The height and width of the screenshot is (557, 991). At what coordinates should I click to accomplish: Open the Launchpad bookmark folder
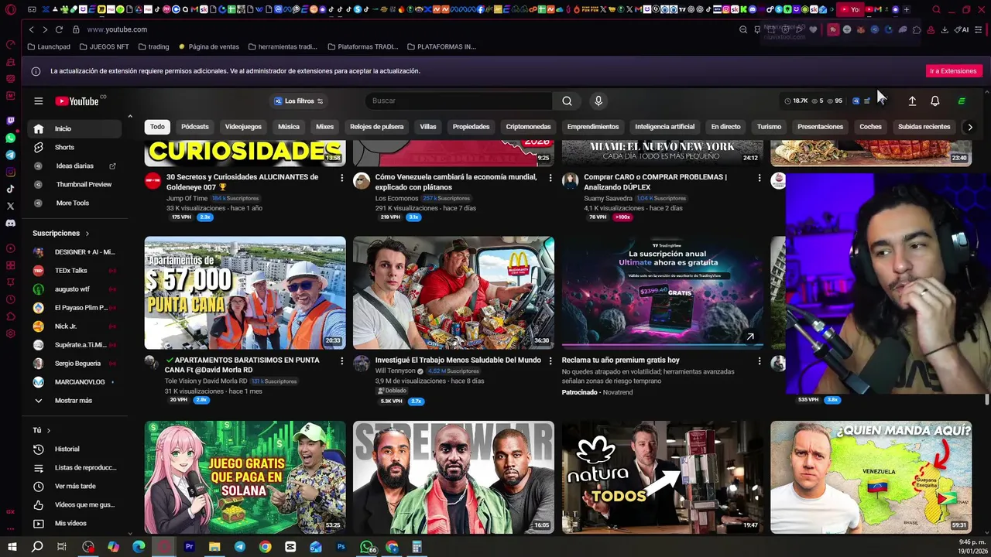coord(48,46)
